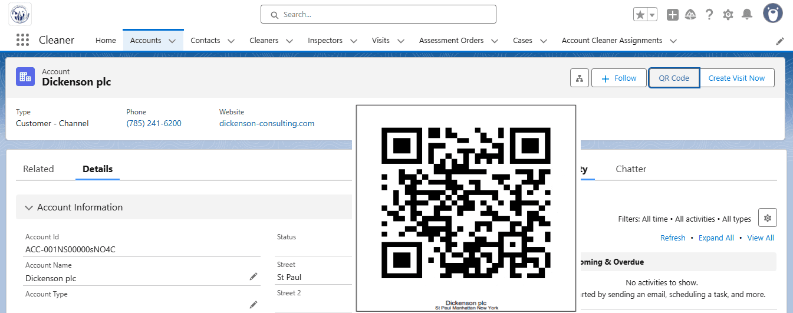This screenshot has width=793, height=313.
Task: Switch to the Chatter tab
Action: (x=631, y=169)
